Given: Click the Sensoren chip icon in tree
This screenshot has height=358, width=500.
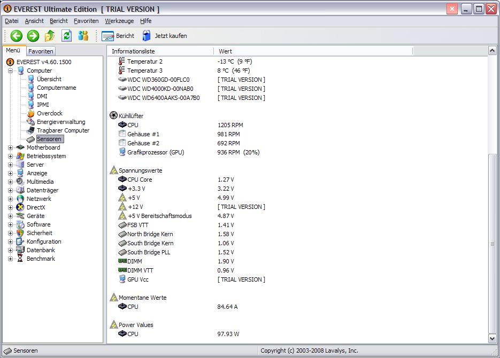Looking at the screenshot, I should pyautogui.click(x=30, y=139).
